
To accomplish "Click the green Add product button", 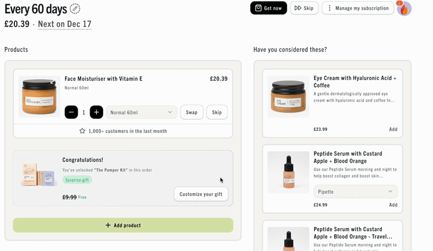I will 123,225.
